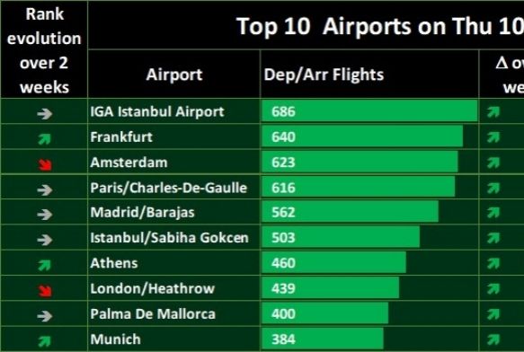Click the grey rank arrow for Paris/Charles-De-Gaulle
This screenshot has height=352, width=524.
[x=44, y=190]
